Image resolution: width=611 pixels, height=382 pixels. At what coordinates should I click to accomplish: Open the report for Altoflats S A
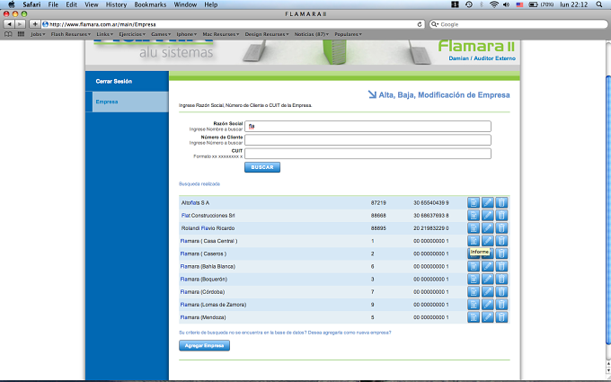tap(473, 203)
